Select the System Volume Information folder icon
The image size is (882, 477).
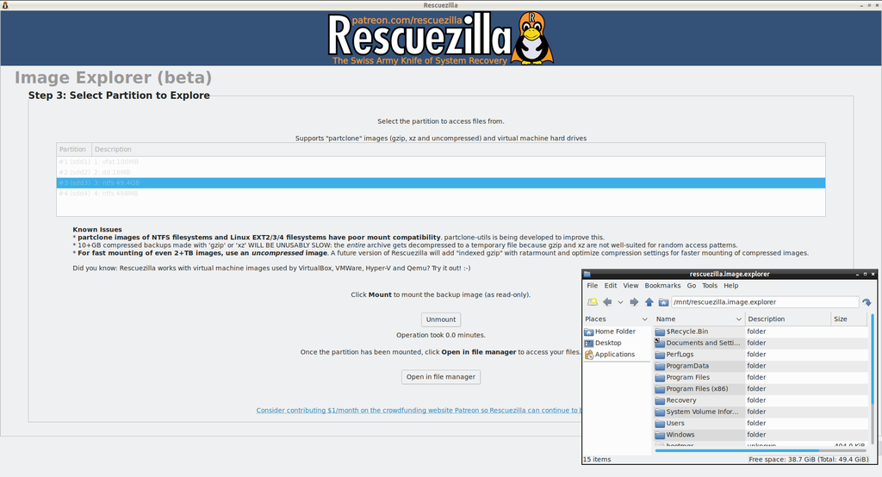point(660,412)
